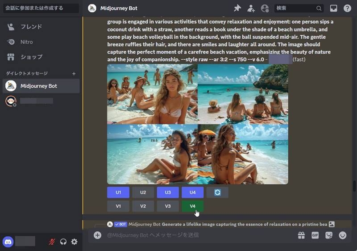Screen dimensions: 357x251
Task: Open the user profile icon in header
Action: click(x=265, y=8)
